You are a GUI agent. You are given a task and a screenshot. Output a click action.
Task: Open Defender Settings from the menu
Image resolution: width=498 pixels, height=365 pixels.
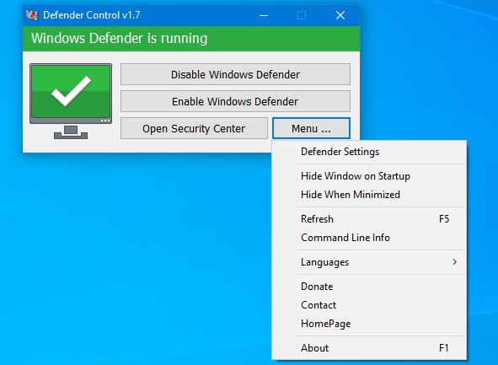coord(369,152)
